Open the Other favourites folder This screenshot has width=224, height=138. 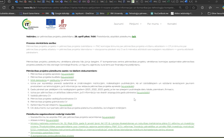point(216,13)
